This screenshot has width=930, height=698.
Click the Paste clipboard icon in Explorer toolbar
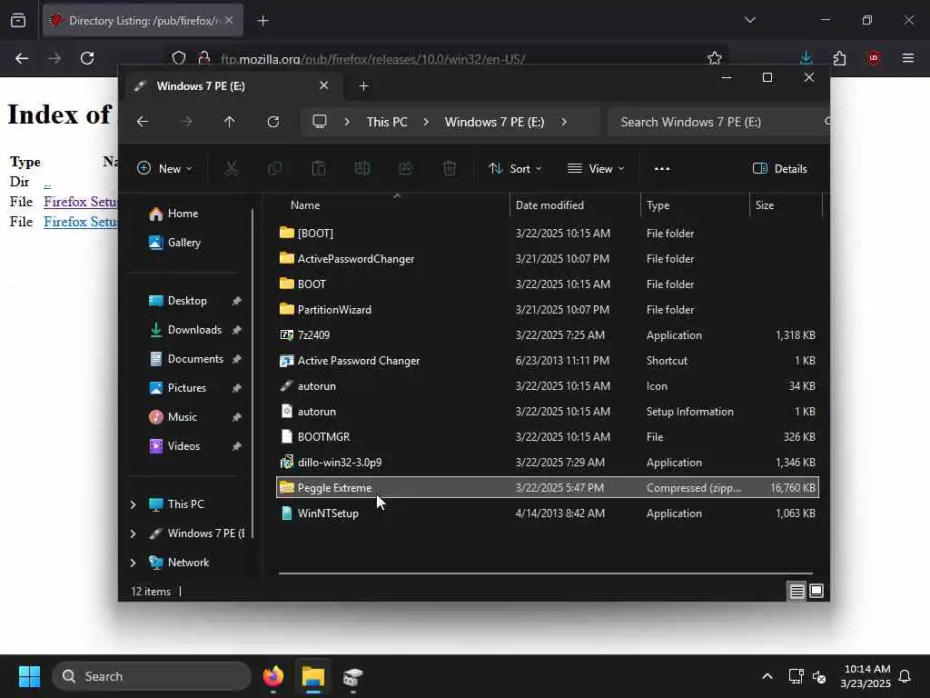[319, 168]
